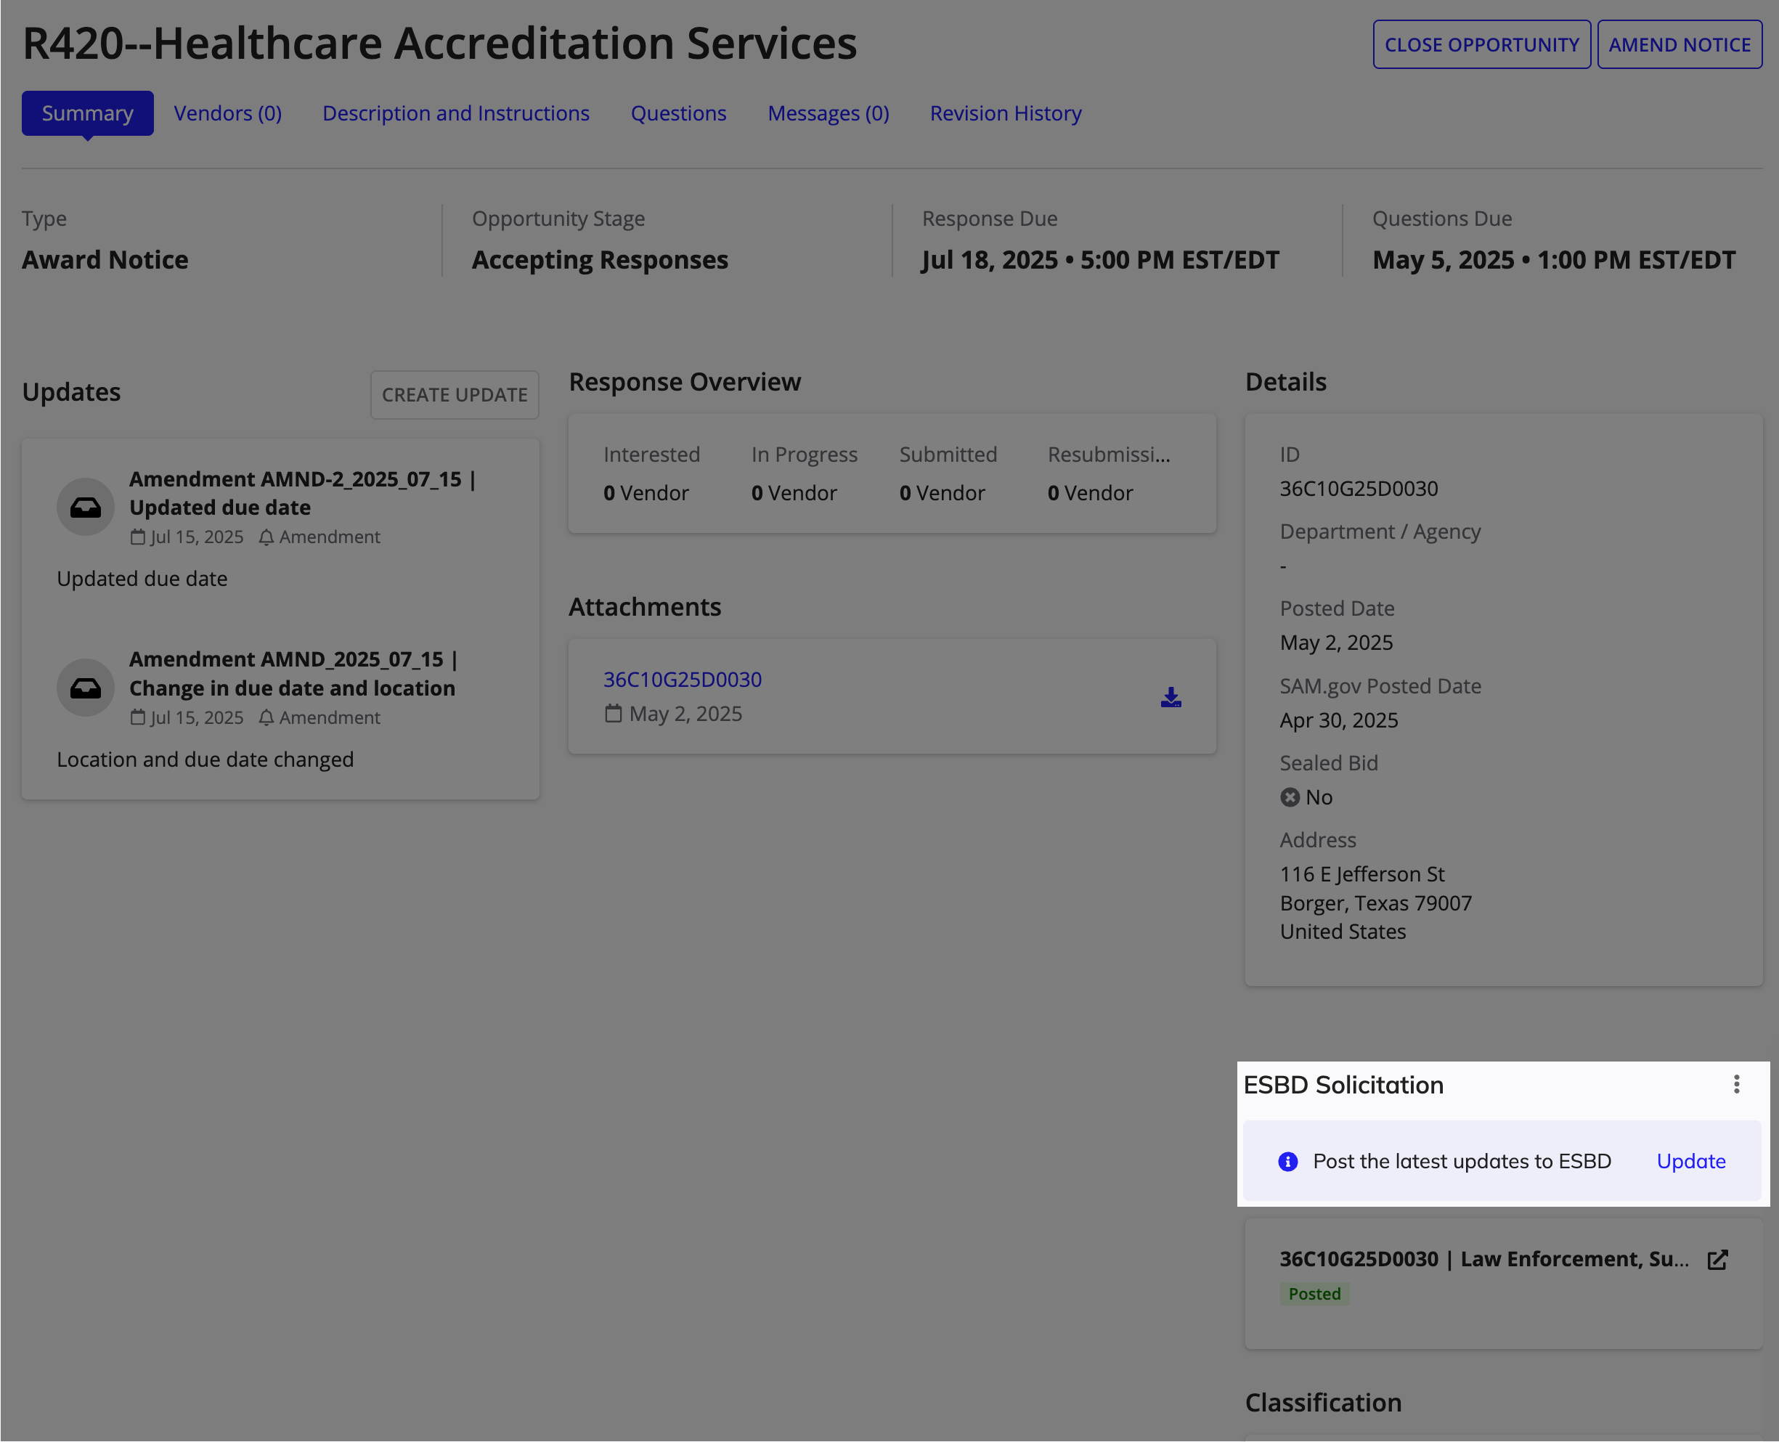The width and height of the screenshot is (1779, 1442).
Task: Click inbox icon for Change in due date amendment
Action: [86, 688]
